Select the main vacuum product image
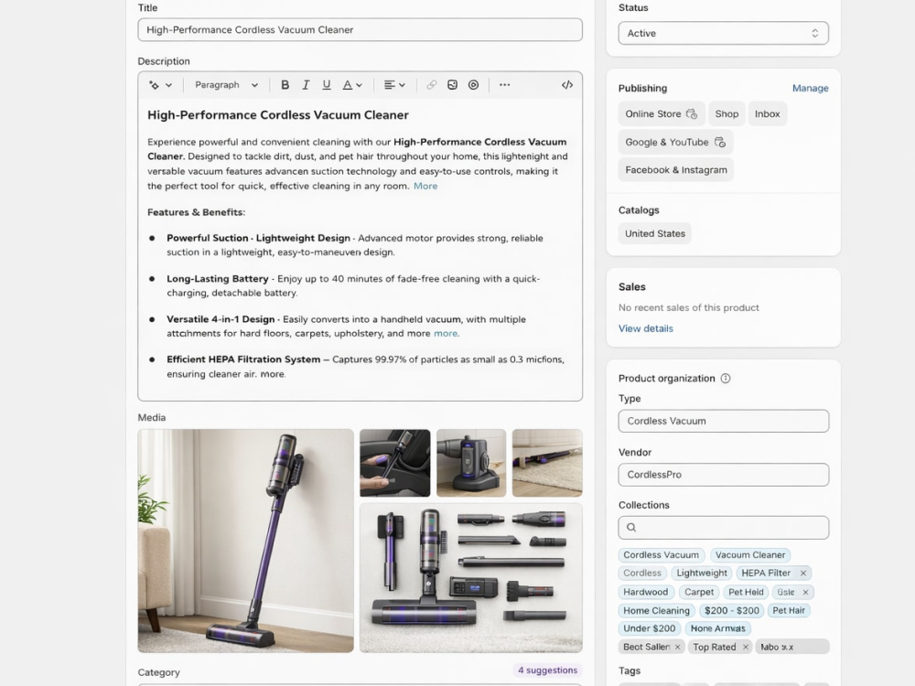The image size is (915, 686). pos(245,541)
